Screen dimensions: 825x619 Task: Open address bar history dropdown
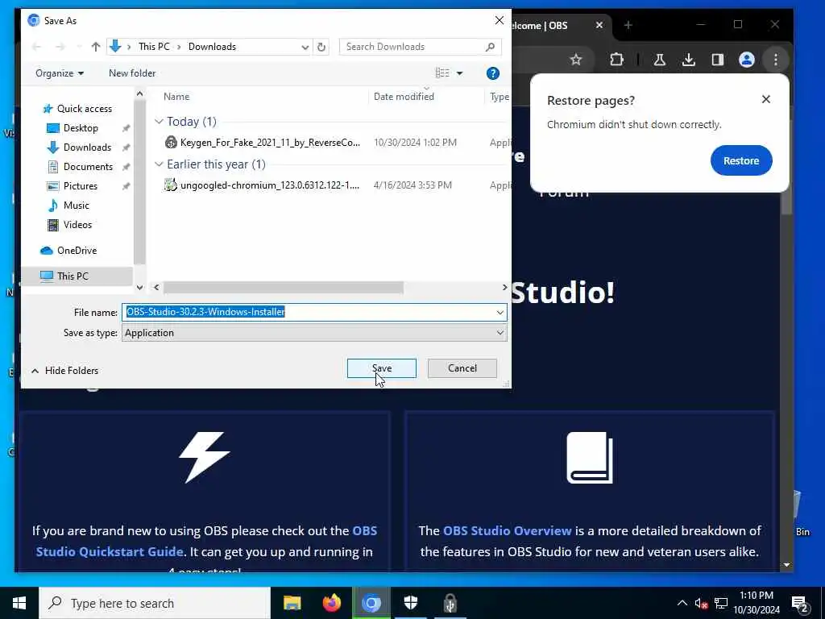coord(305,47)
